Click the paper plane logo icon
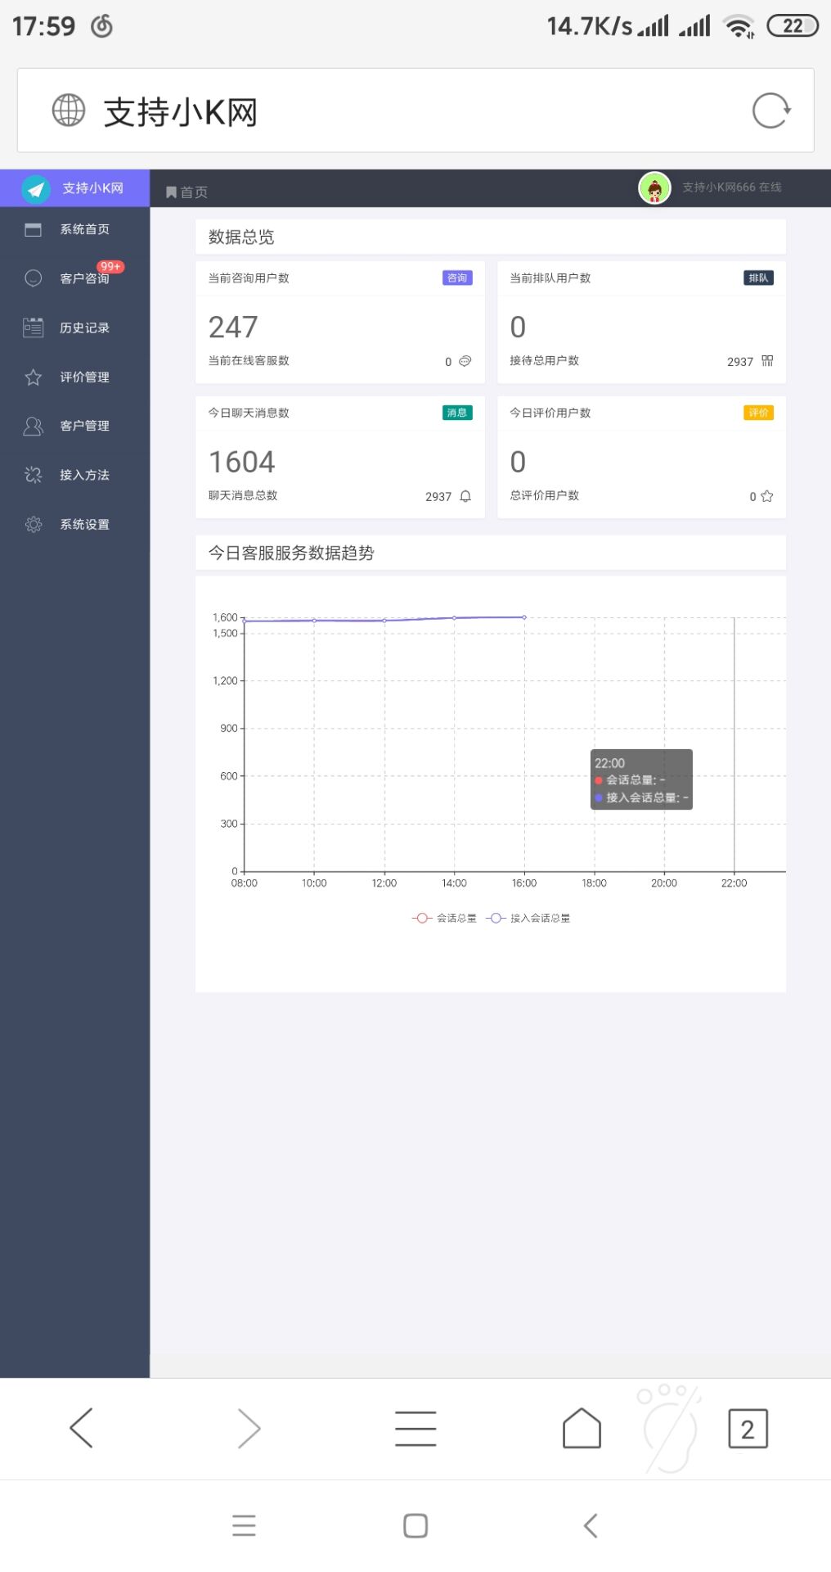831x1572 pixels. click(36, 188)
